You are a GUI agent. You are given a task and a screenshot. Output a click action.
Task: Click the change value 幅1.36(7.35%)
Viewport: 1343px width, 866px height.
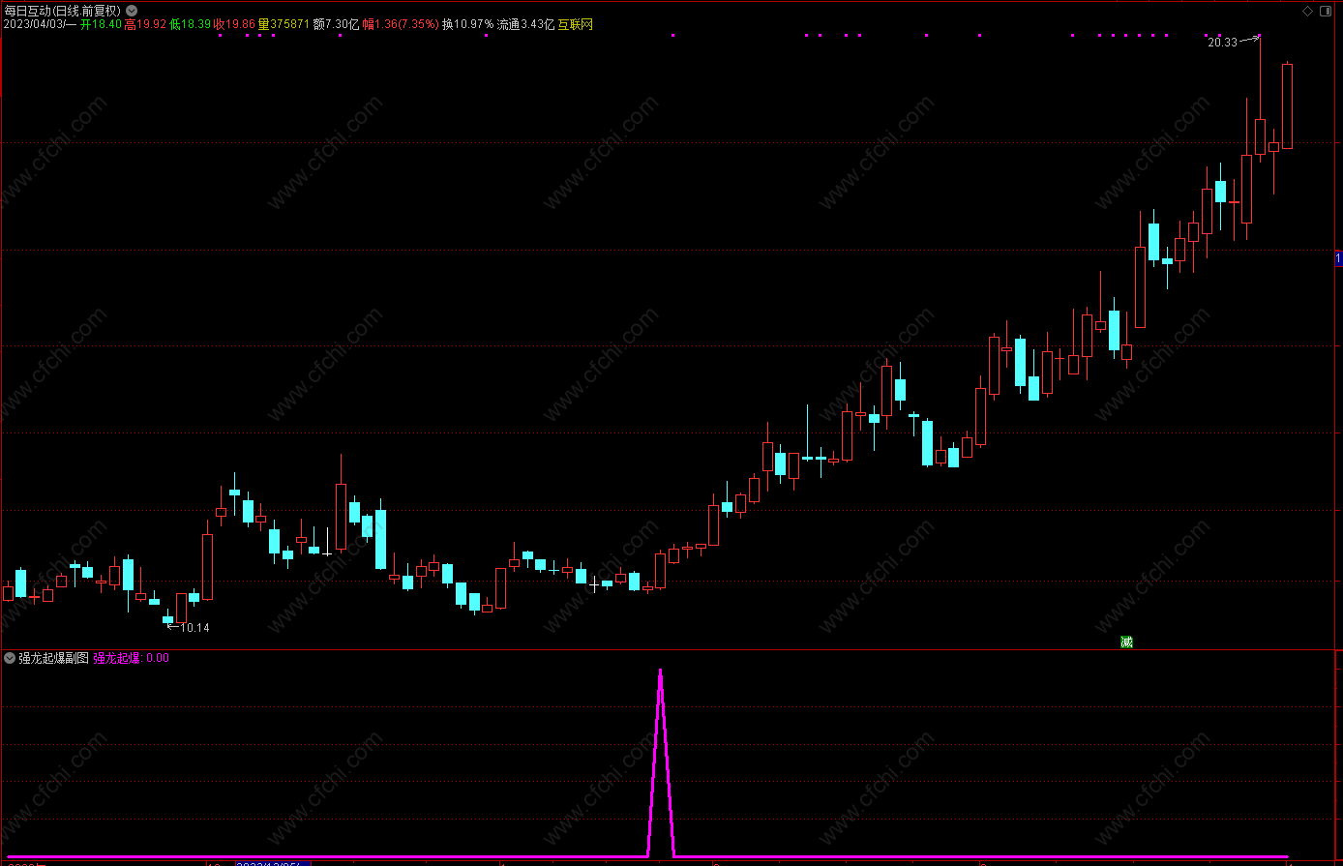coord(401,24)
